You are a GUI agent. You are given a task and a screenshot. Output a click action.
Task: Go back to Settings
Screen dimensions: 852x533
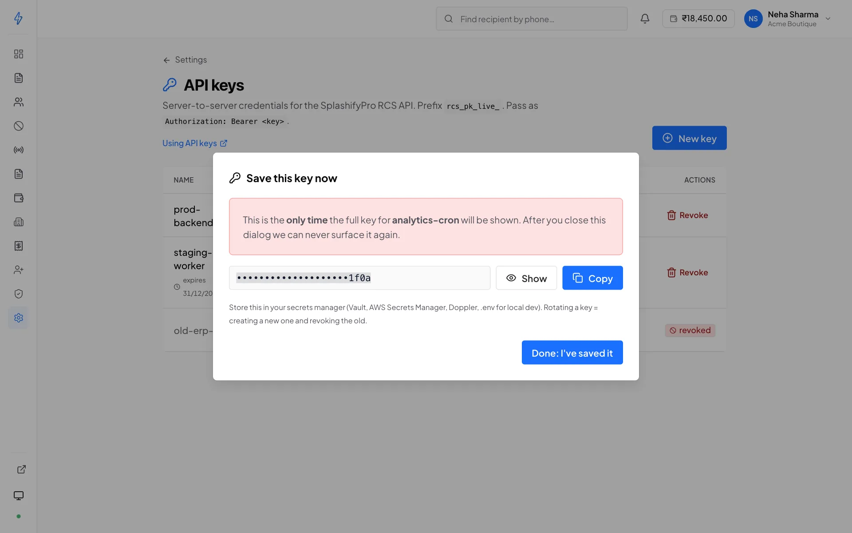pos(185,60)
